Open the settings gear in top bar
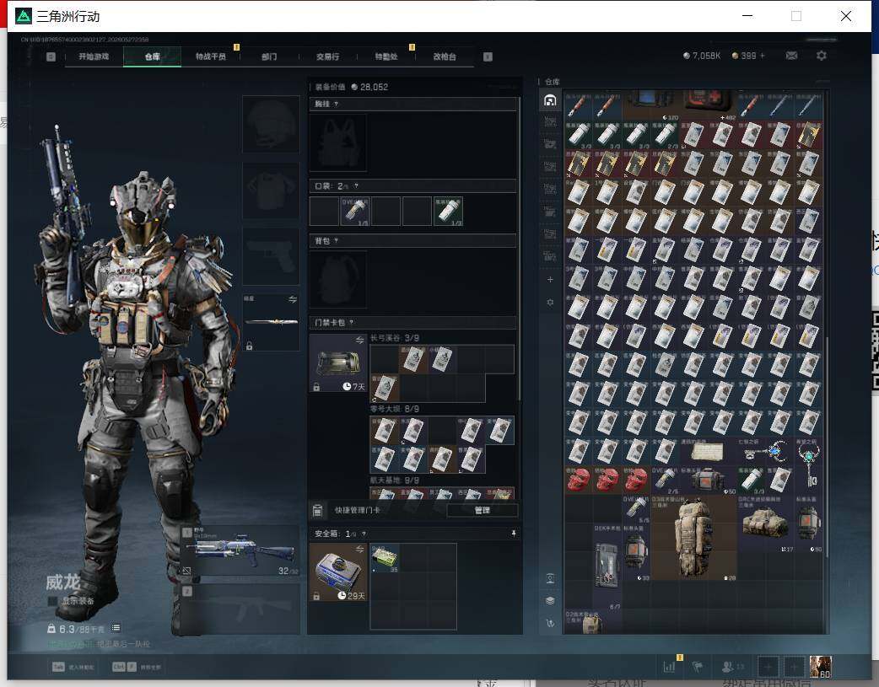This screenshot has height=687, width=879. point(822,56)
